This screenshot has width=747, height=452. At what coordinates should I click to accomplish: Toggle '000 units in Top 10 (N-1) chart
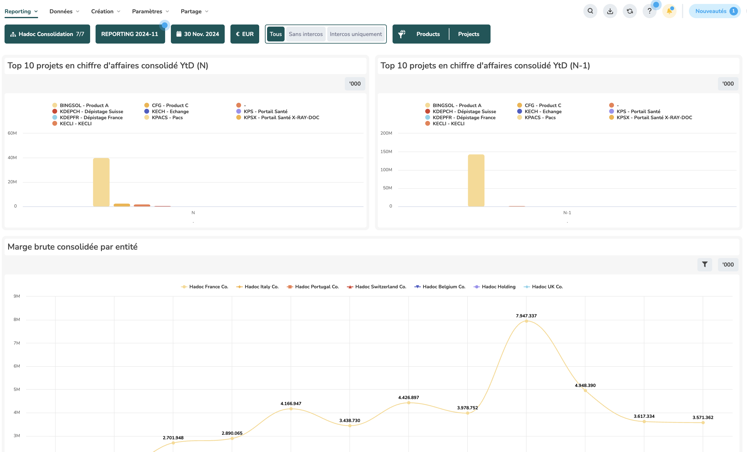pyautogui.click(x=728, y=84)
